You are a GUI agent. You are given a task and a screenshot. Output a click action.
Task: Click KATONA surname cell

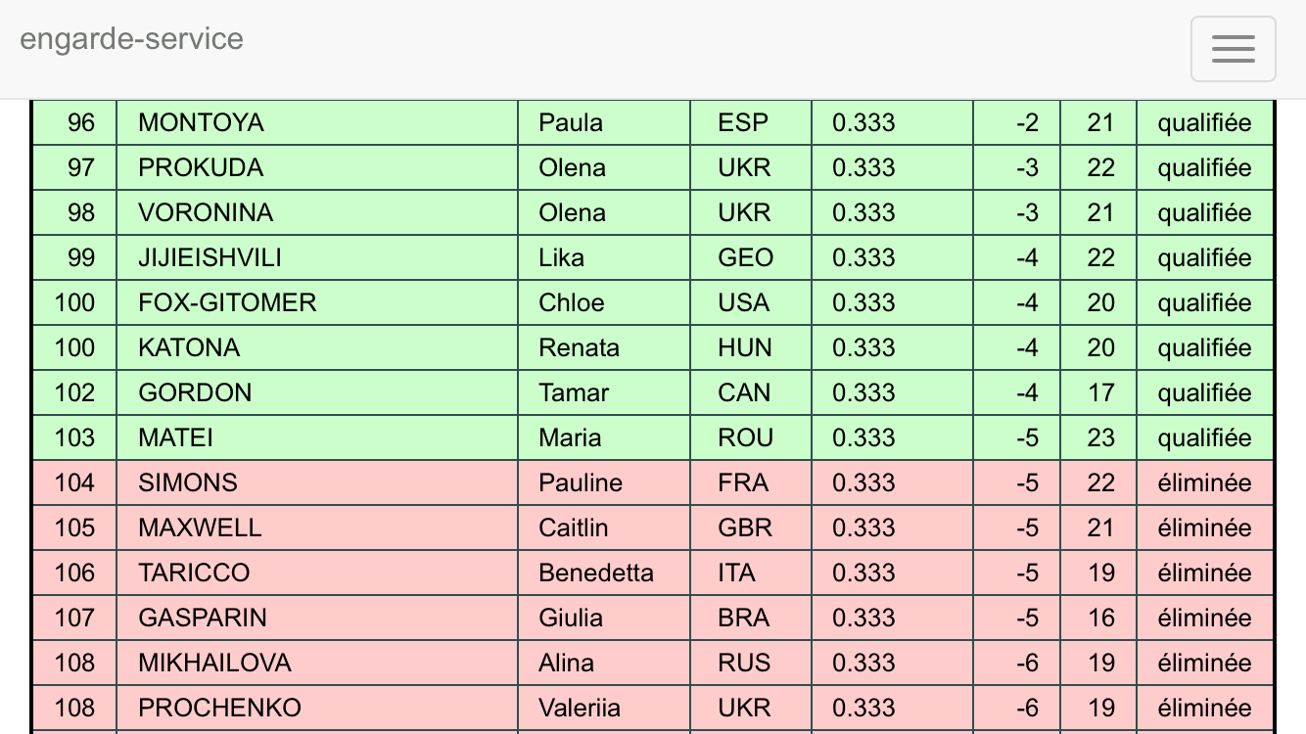coord(317,347)
